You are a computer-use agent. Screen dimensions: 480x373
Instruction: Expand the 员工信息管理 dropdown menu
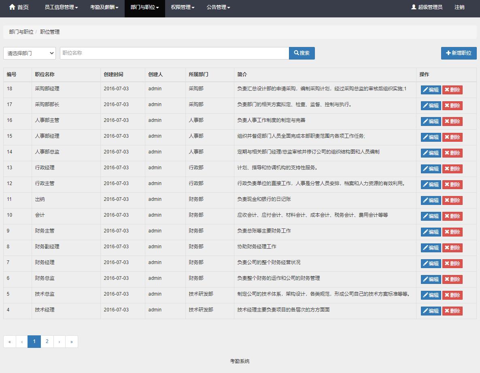pyautogui.click(x=61, y=6)
